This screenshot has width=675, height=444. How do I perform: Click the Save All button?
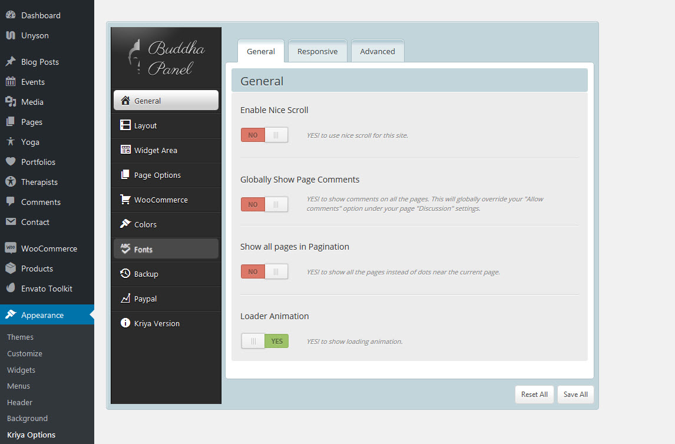pyautogui.click(x=575, y=394)
